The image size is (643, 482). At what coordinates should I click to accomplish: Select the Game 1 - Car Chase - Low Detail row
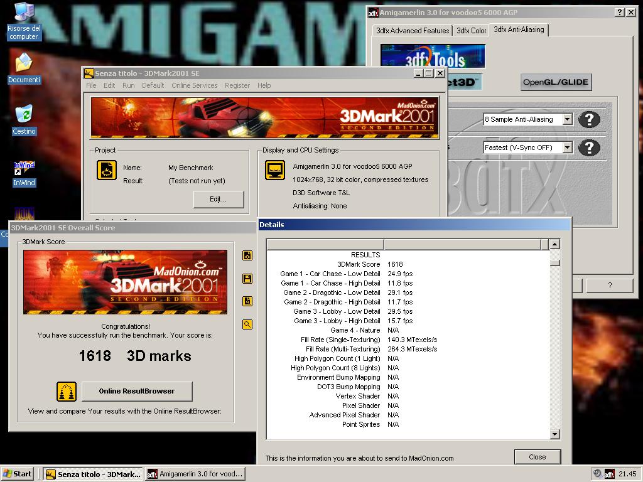pyautogui.click(x=408, y=274)
